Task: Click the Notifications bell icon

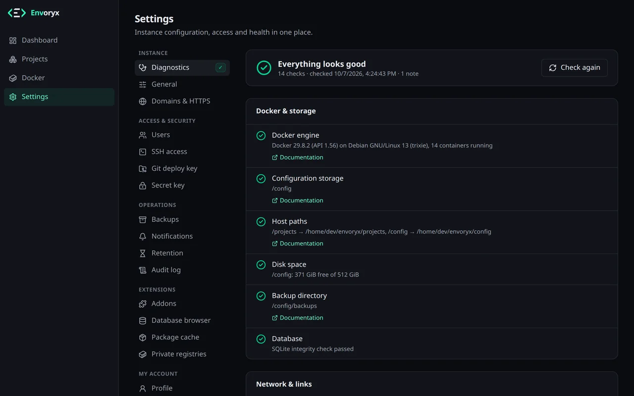Action: [143, 237]
